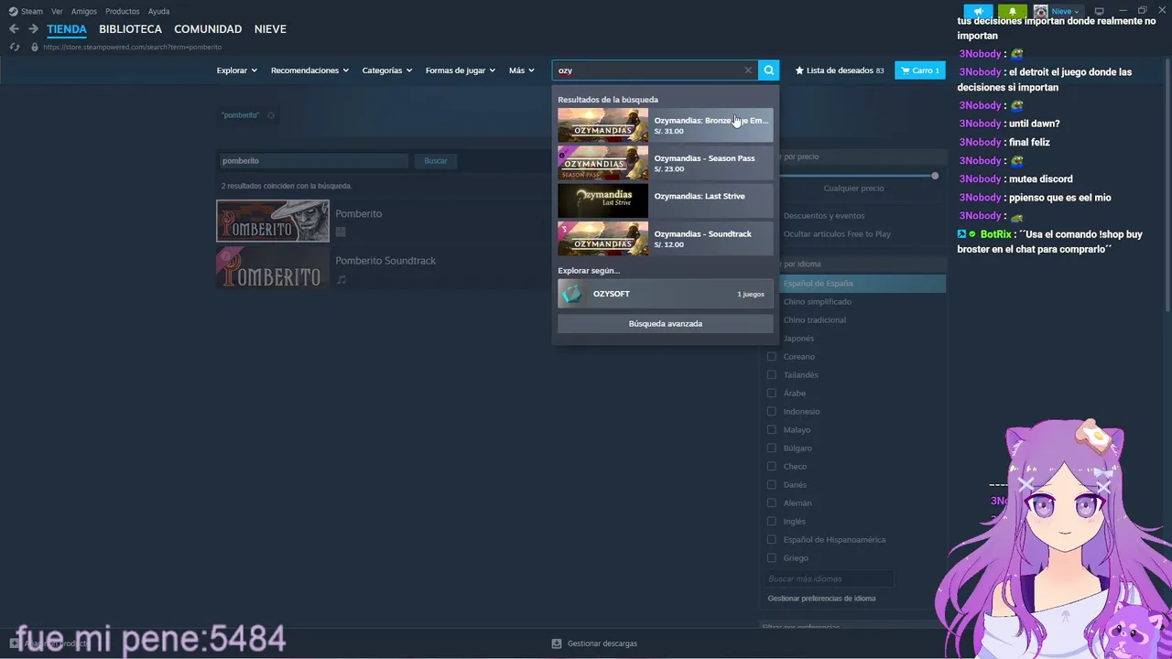Tick the Indonesio language checkbox
Image resolution: width=1172 pixels, height=659 pixels.
point(772,412)
